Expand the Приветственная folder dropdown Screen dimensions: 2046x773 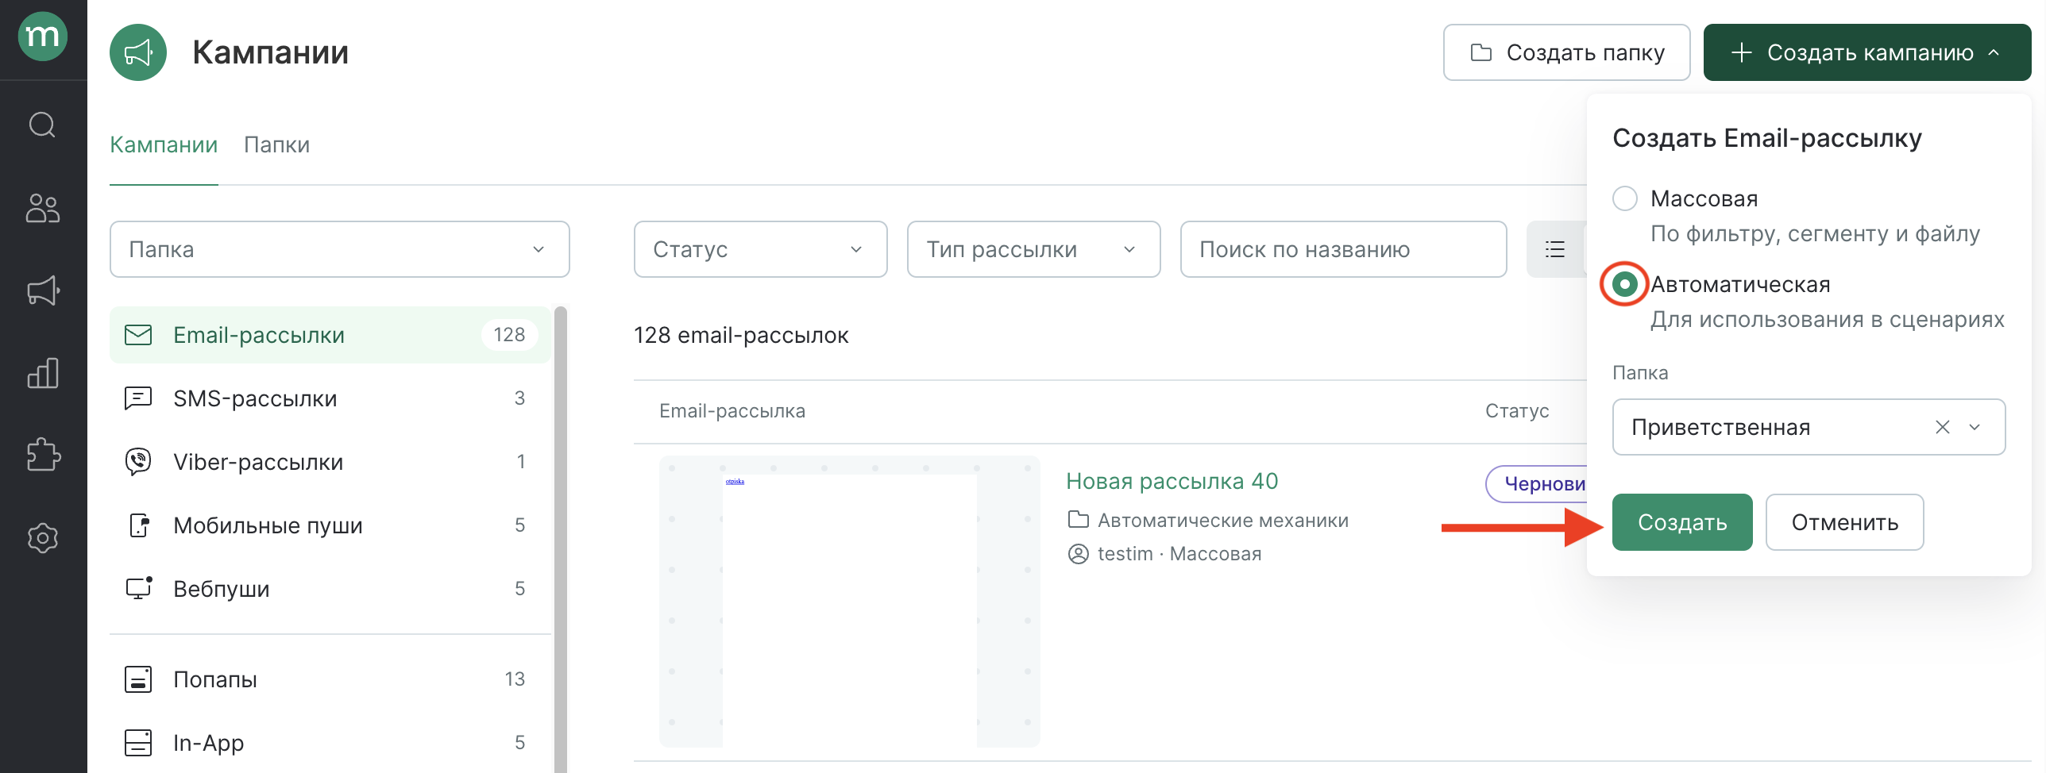click(x=1975, y=427)
